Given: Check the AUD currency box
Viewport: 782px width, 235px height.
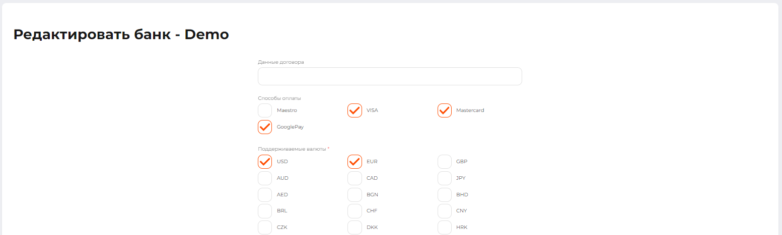Looking at the screenshot, I should pyautogui.click(x=265, y=178).
